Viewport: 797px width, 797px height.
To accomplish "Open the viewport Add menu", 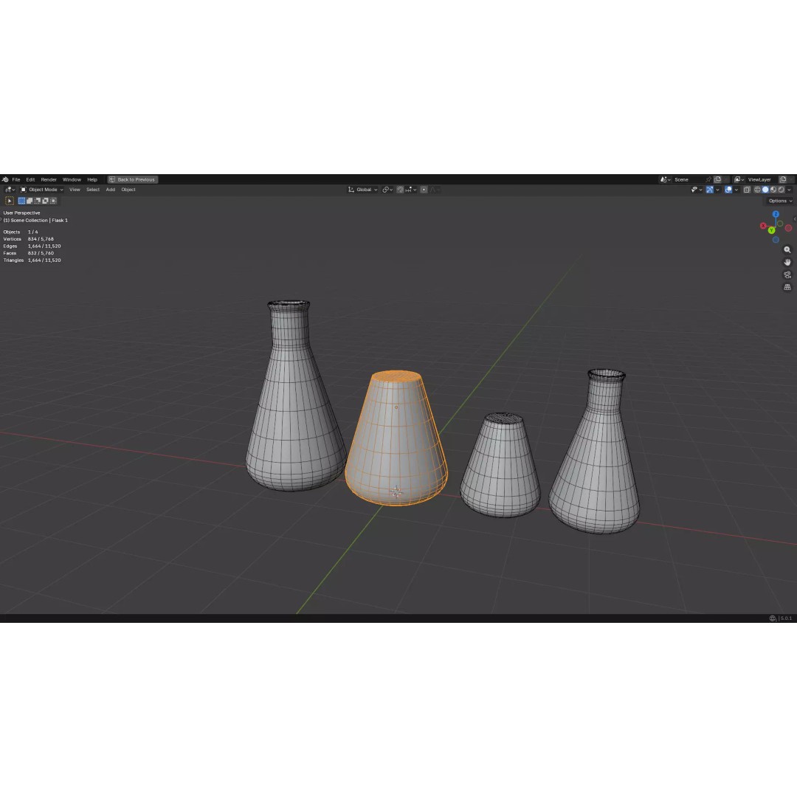I will (x=110, y=190).
